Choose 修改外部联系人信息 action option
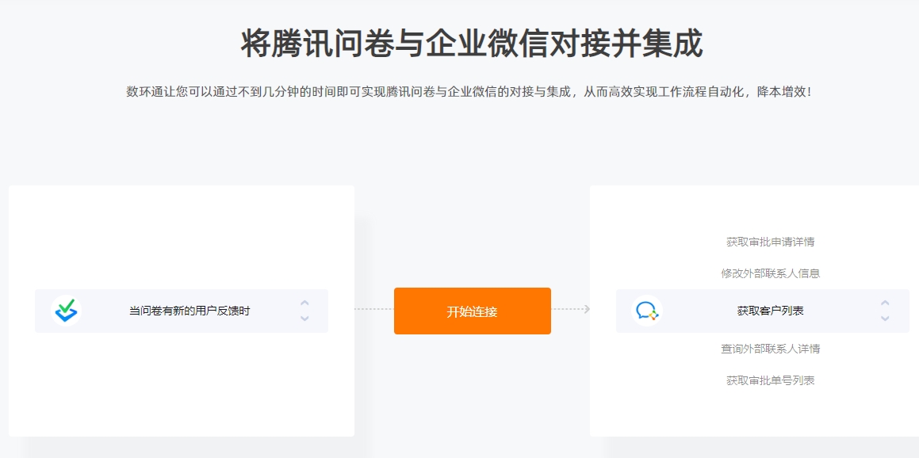 770,273
